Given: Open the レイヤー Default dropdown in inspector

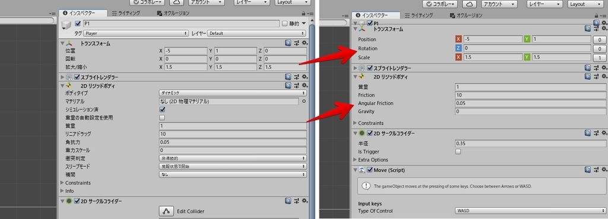Looking at the screenshot, I should pyautogui.click(x=257, y=33).
